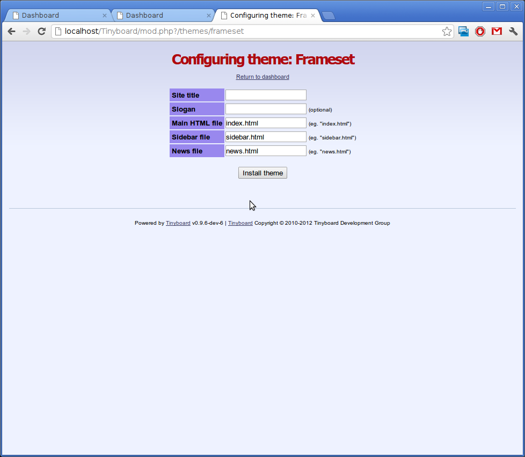Viewport: 525px width, 457px height.
Task: Click the AdBlock stop-hand icon
Action: click(480, 32)
